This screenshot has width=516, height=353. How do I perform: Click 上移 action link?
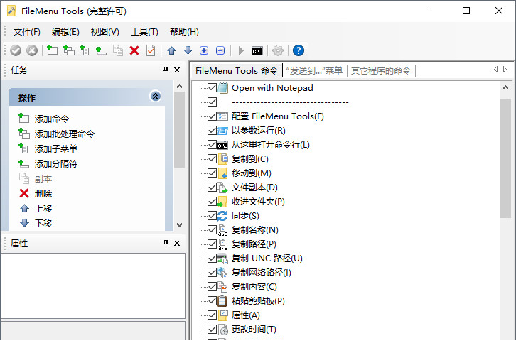click(43, 209)
